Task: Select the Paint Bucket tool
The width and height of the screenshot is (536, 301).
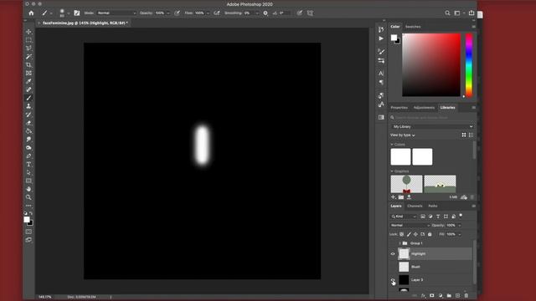Action: pos(28,131)
